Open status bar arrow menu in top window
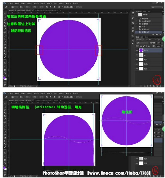Viewport: 165px width, 178px height. [37, 86]
